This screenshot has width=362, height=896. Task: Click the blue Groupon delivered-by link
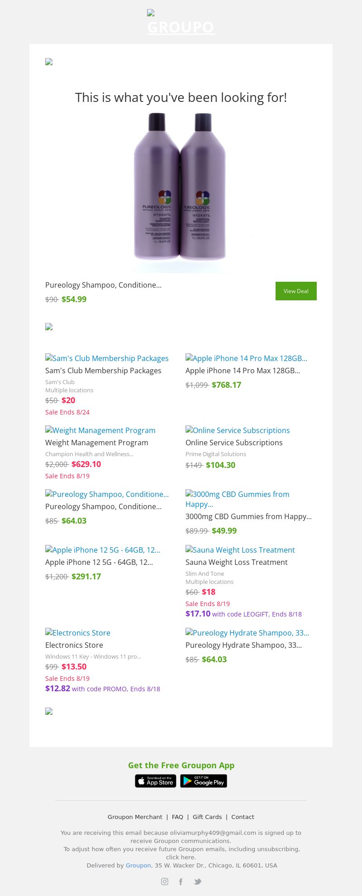tap(138, 865)
